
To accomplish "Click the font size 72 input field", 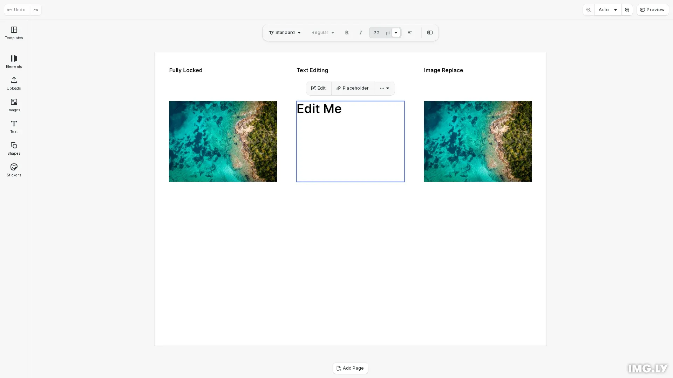I will tap(377, 33).
